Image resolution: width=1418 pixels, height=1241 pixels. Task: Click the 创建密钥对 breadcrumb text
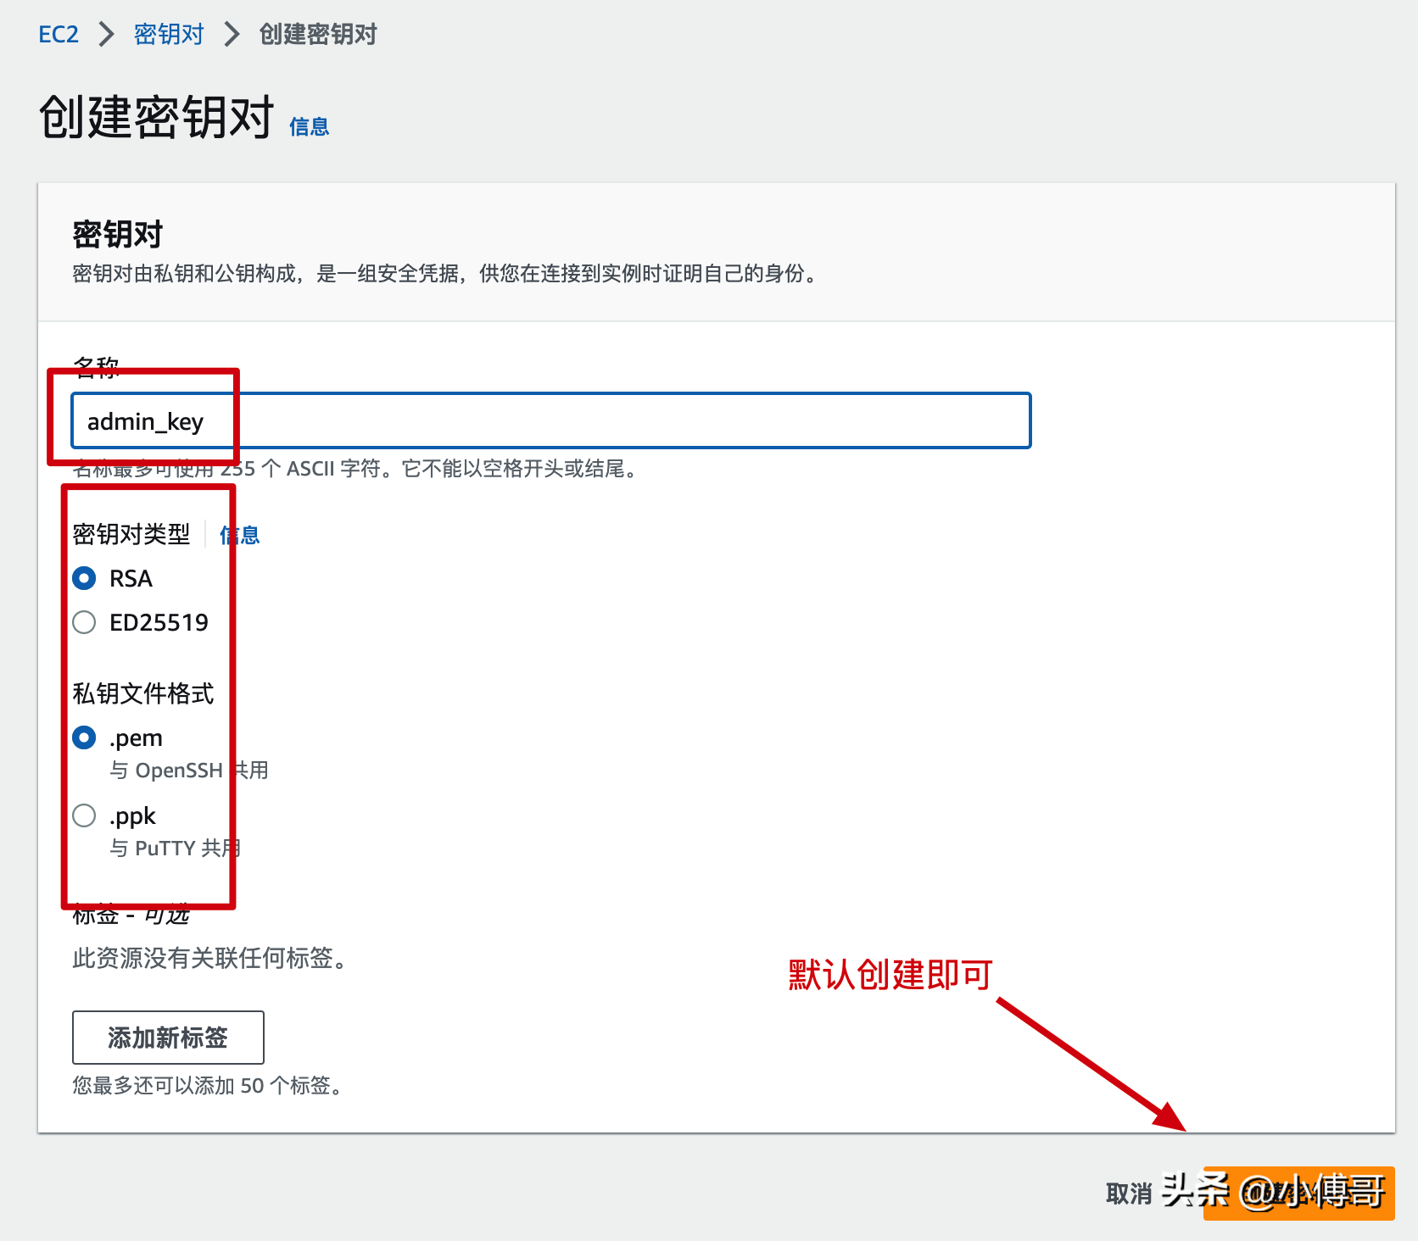coord(318,35)
